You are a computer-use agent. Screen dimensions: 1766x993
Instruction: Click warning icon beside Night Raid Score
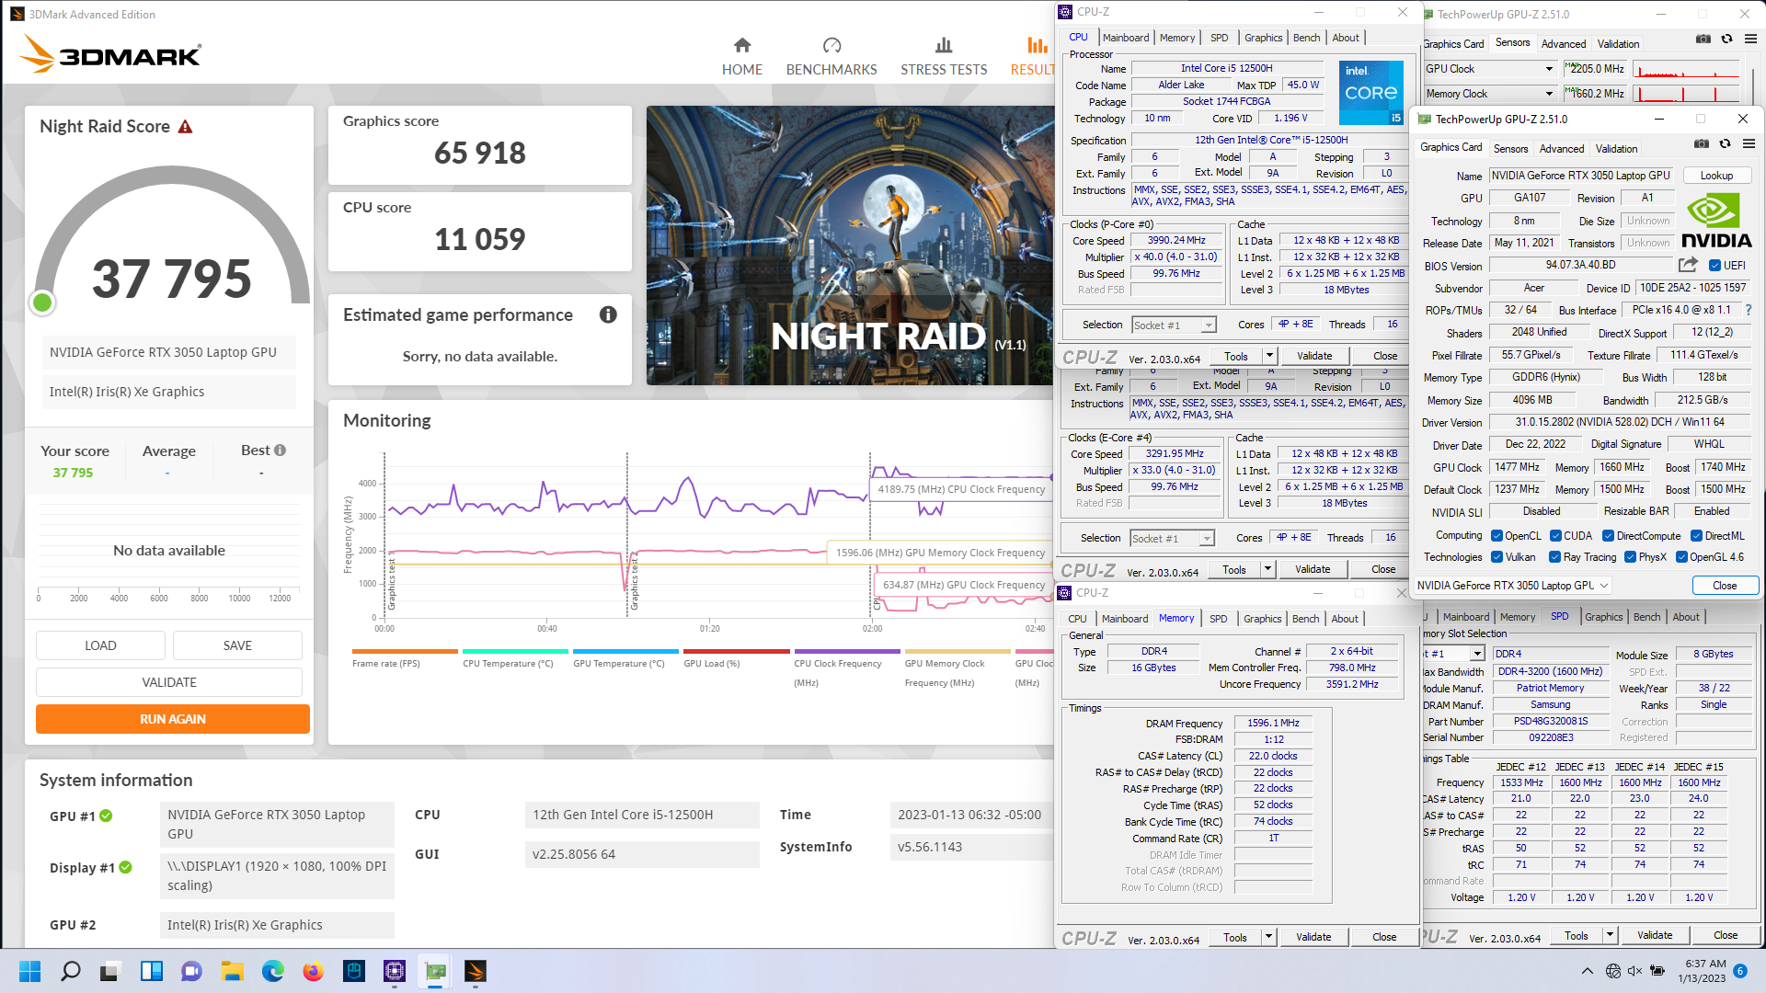pyautogui.click(x=185, y=127)
